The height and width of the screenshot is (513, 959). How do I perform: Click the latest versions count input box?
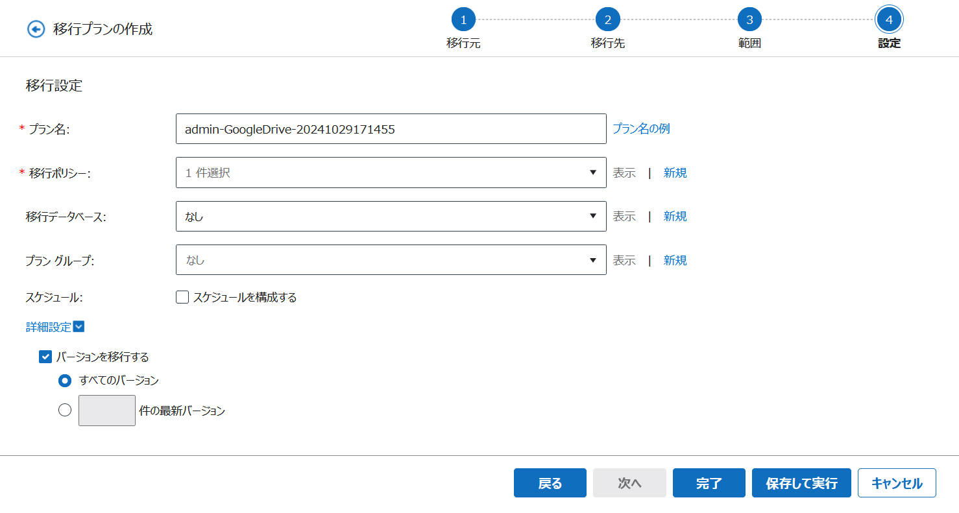point(107,411)
